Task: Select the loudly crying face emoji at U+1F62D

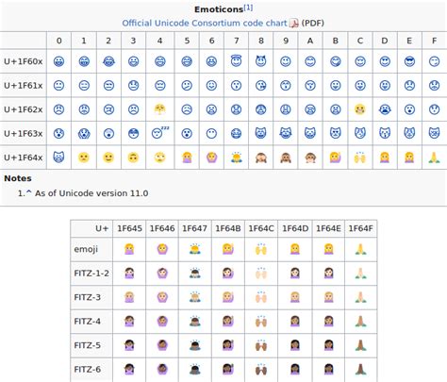Action: (385, 109)
